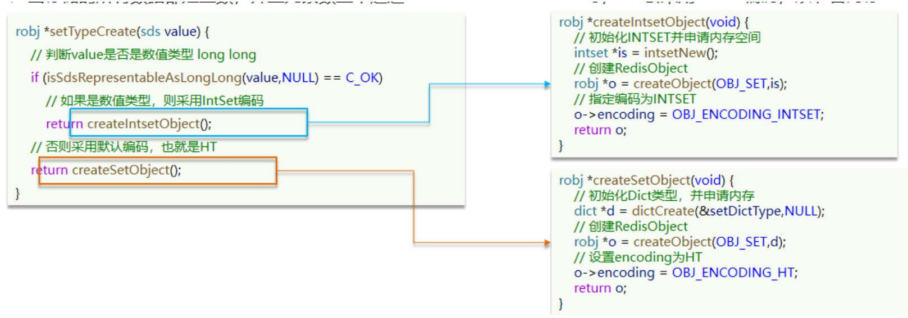908x318 pixels.
Task: Select the OBJ_ENCODING_INTSET assignment line
Action: [699, 114]
